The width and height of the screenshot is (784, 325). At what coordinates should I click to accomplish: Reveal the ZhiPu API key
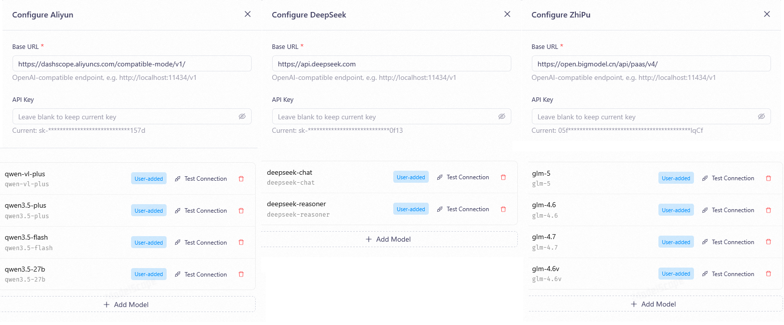point(761,117)
